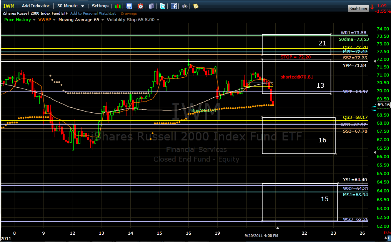Share chart via Facebook icon
The image size is (391, 242).
coord(174,6)
